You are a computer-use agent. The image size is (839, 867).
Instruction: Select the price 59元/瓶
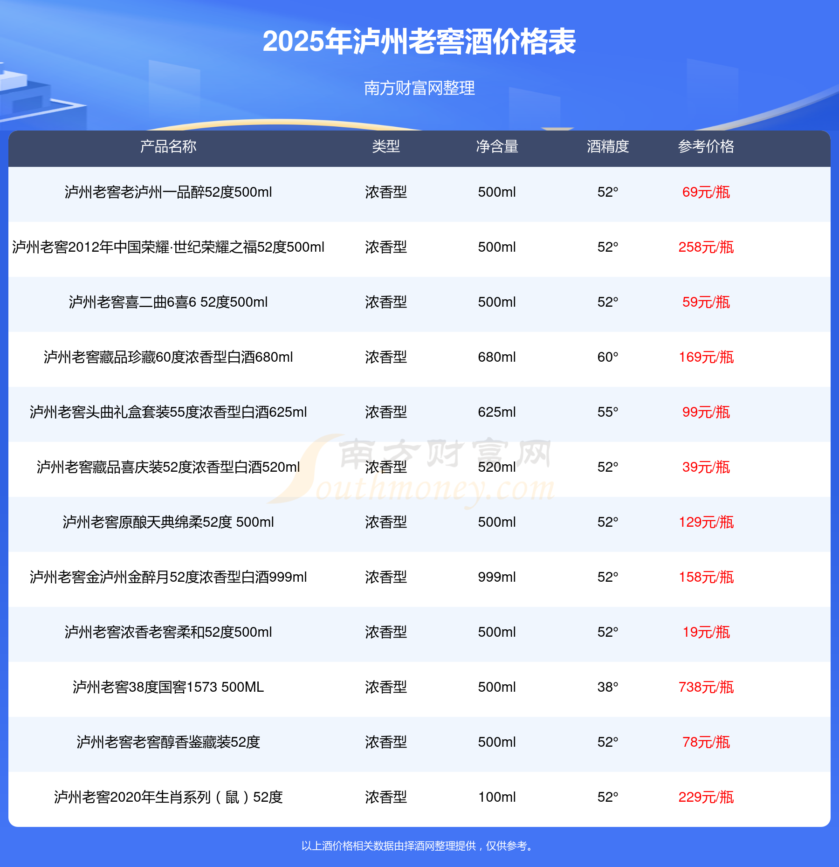706,302
